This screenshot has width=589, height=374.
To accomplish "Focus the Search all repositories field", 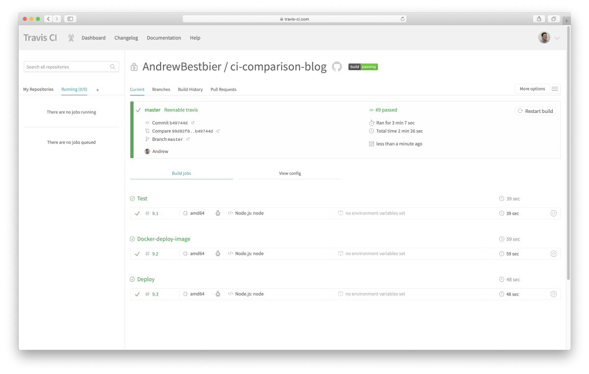I will click(71, 67).
